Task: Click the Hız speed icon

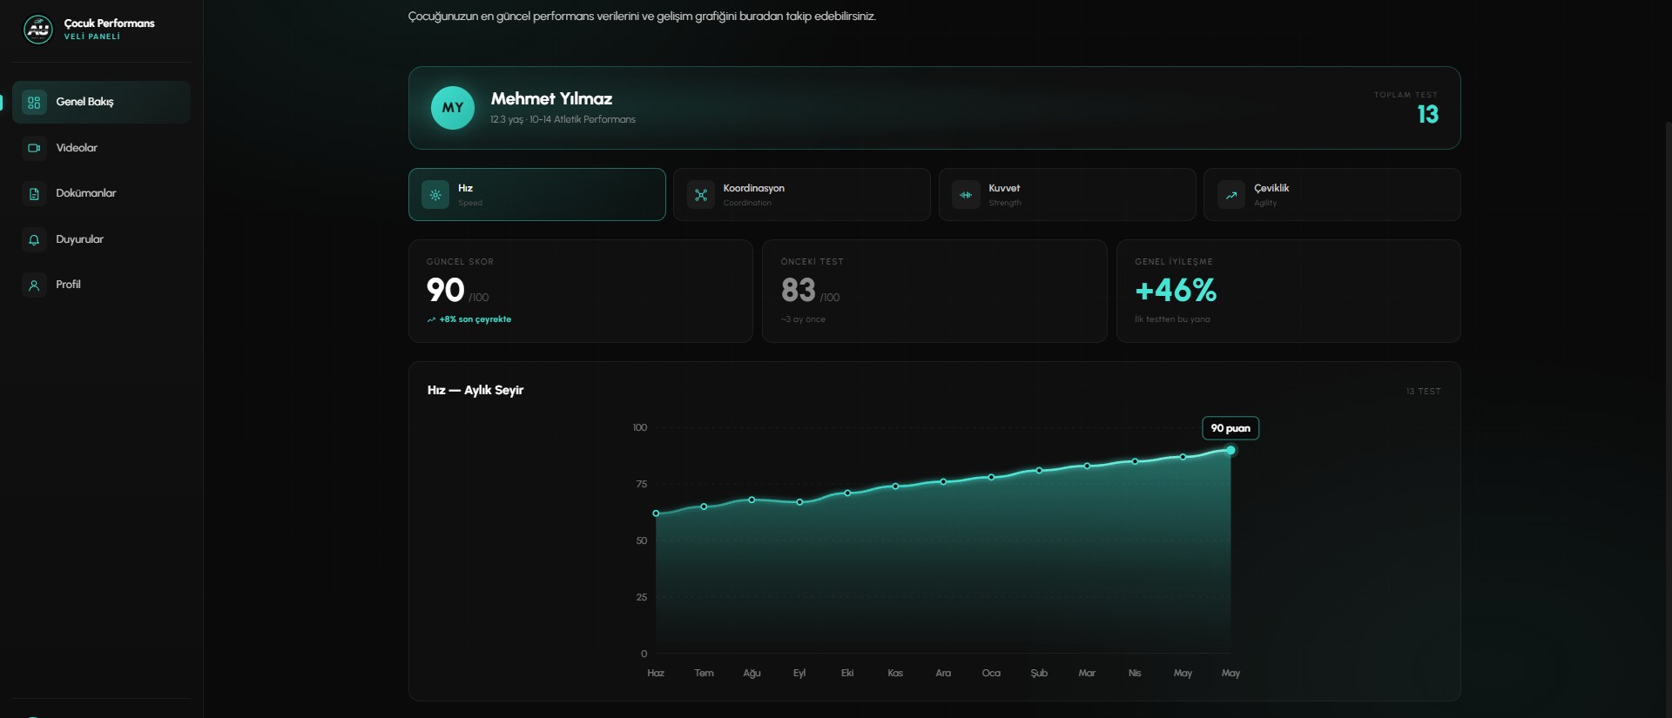Action: point(435,195)
